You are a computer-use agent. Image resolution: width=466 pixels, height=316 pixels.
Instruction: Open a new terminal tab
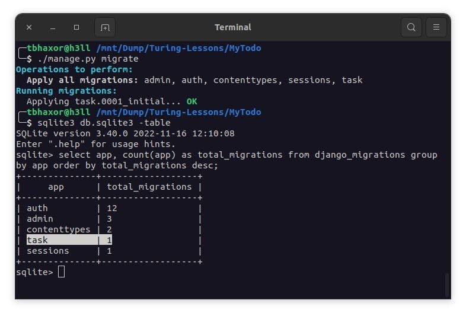click(x=105, y=27)
